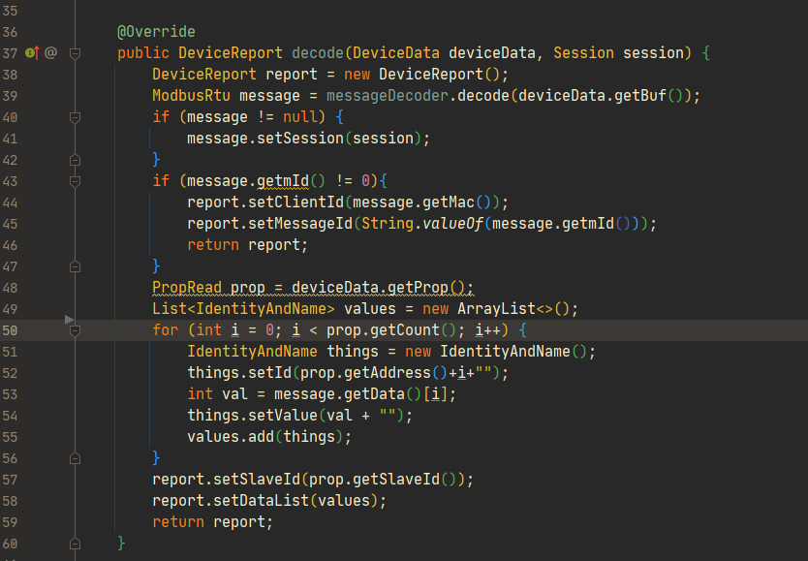Click the getBuf method call
This screenshot has height=561, width=808.
[640, 96]
